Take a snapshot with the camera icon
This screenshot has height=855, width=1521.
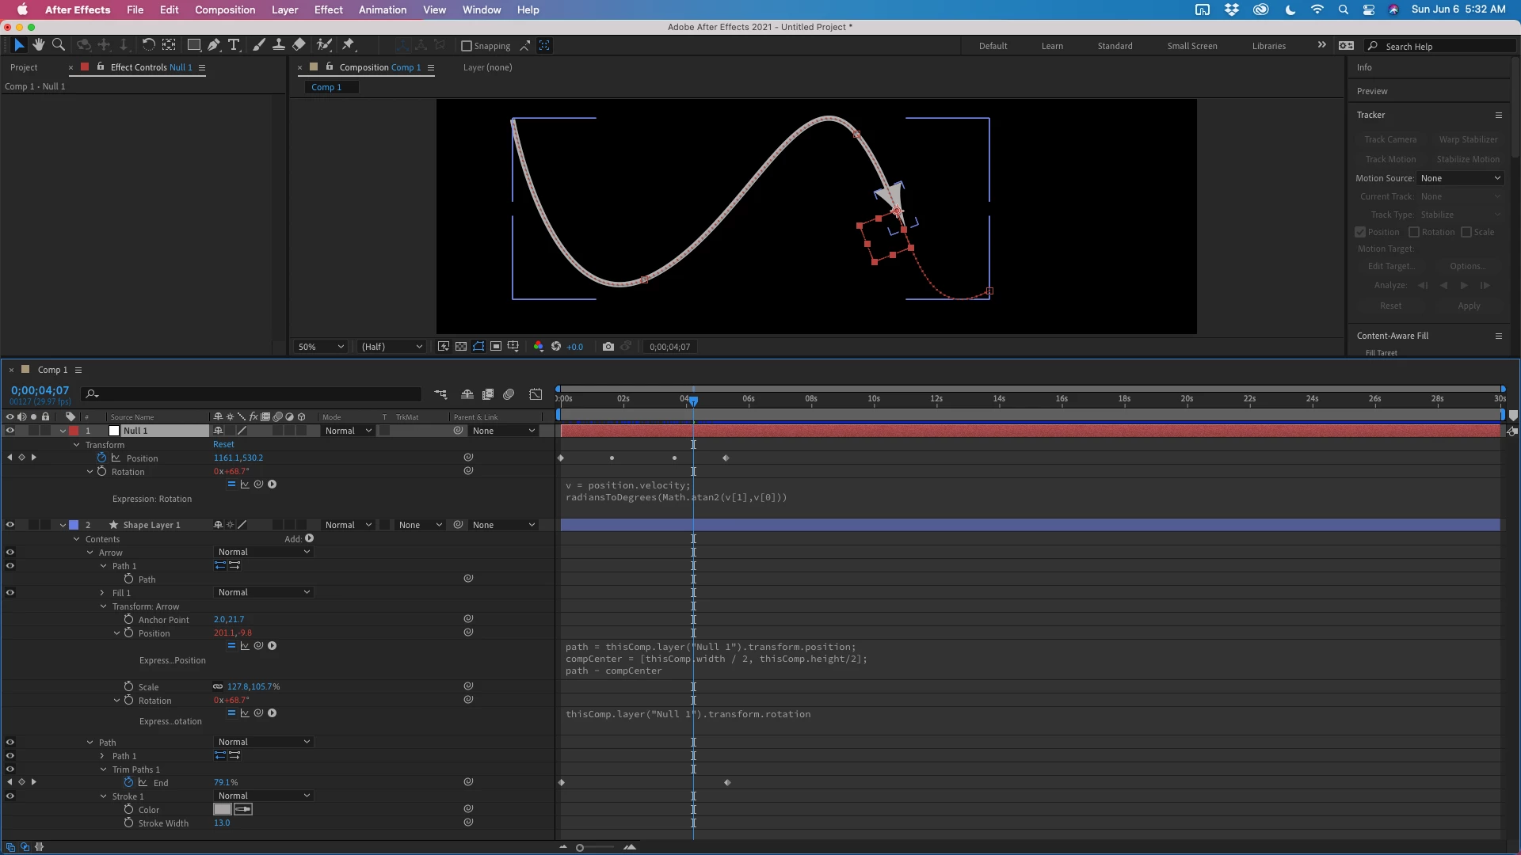click(x=608, y=347)
